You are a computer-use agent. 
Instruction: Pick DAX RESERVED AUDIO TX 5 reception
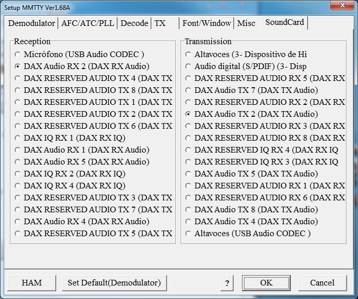click(93, 234)
